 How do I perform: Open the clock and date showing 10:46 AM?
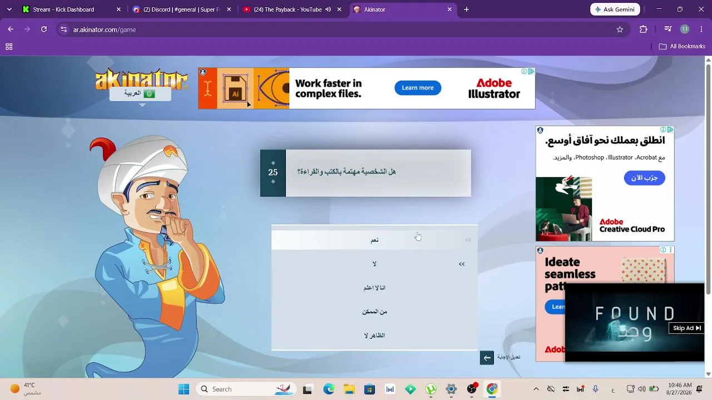(680, 389)
